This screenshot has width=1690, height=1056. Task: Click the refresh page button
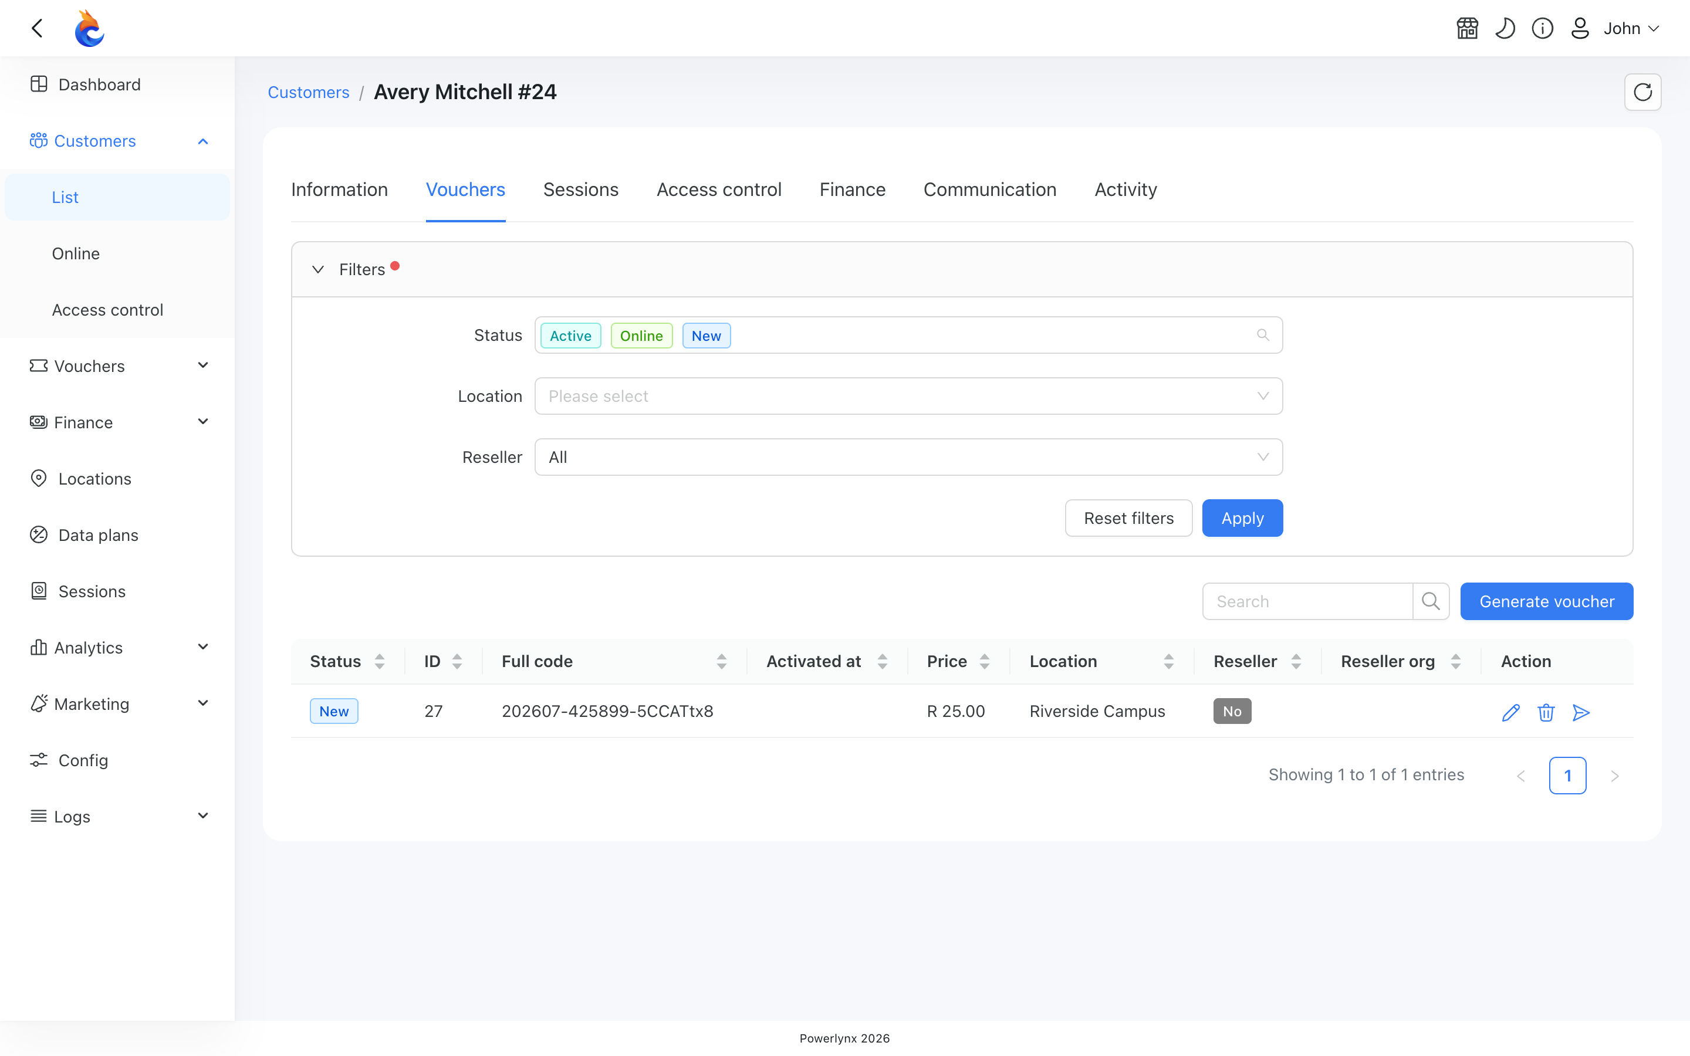click(1642, 92)
